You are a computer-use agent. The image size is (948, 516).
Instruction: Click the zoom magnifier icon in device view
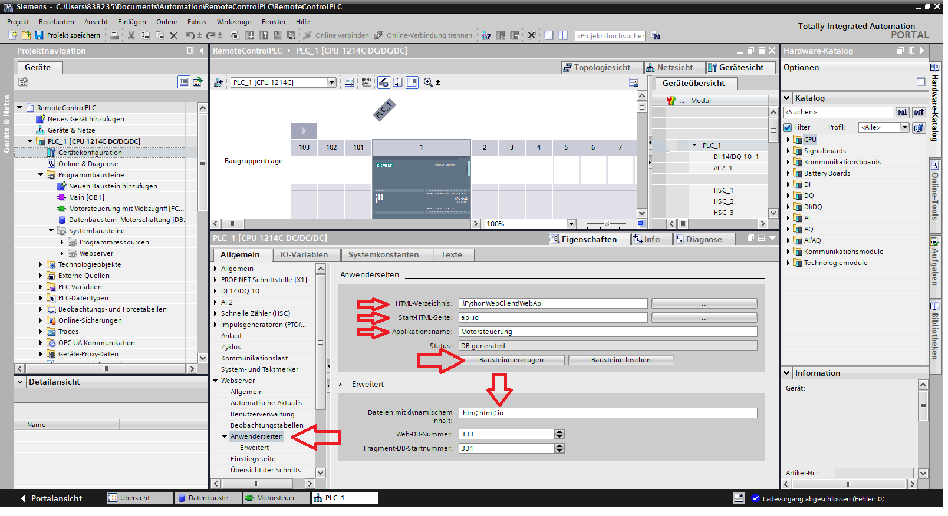pyautogui.click(x=428, y=82)
